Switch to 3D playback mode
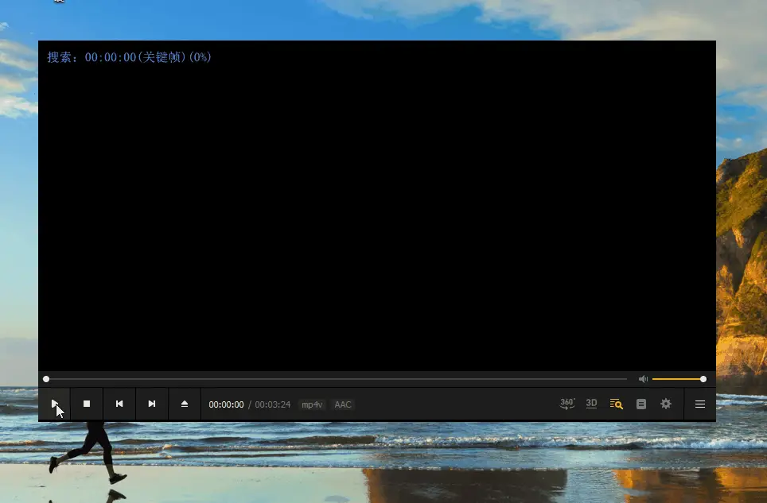 (591, 404)
